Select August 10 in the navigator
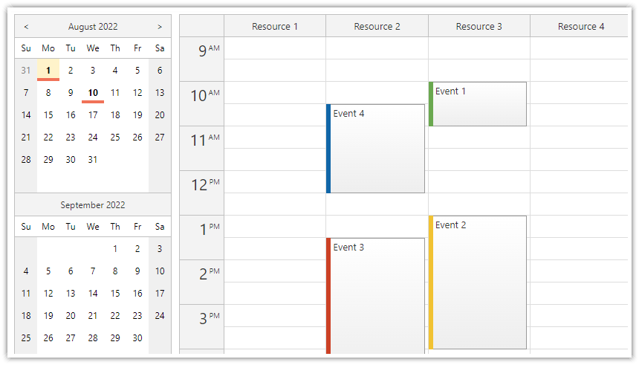639x365 pixels. [93, 93]
